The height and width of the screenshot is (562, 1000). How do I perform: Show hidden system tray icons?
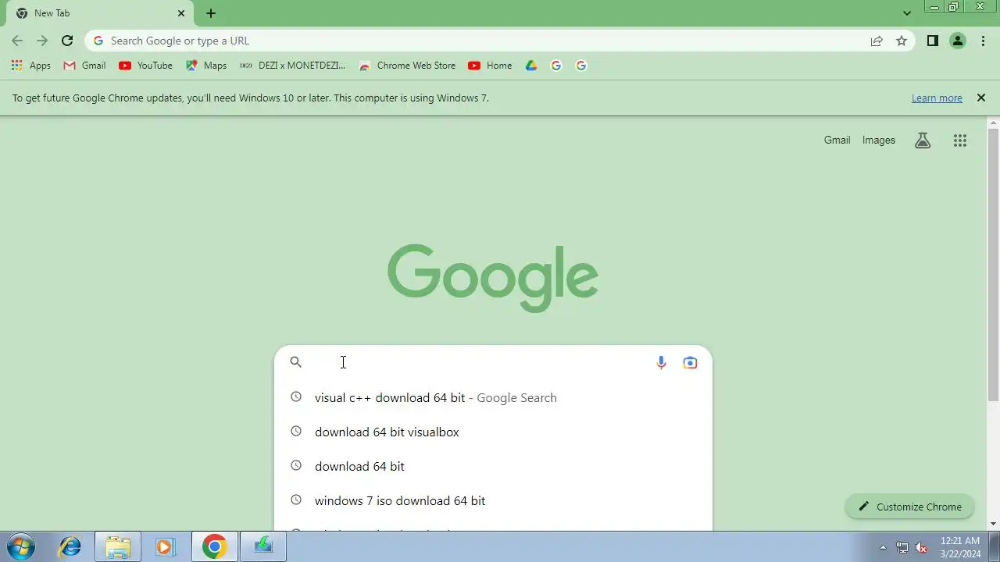[x=883, y=547]
